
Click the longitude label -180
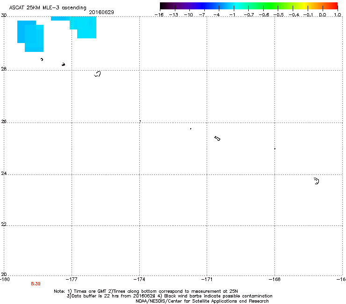pyautogui.click(x=5, y=279)
